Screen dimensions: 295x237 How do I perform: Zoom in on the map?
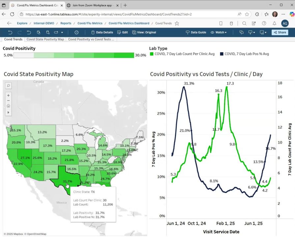click(x=9, y=95)
